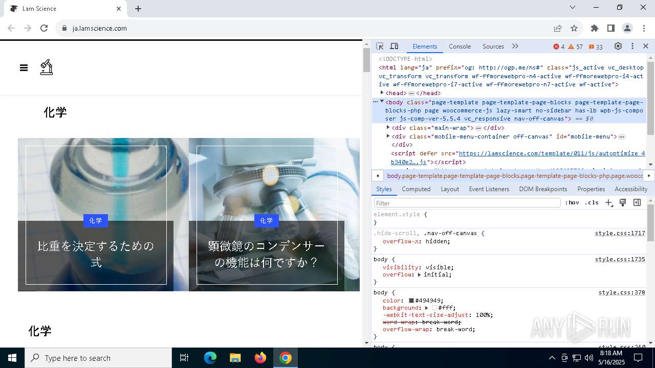This screenshot has width=655, height=368.
Task: Add a new style rule with plus icon
Action: tap(608, 203)
